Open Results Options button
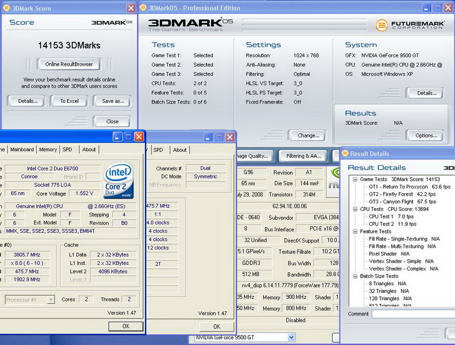455x345 pixels. pyautogui.click(x=425, y=135)
